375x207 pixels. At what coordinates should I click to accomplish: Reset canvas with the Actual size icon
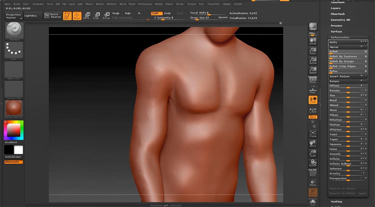[313, 61]
